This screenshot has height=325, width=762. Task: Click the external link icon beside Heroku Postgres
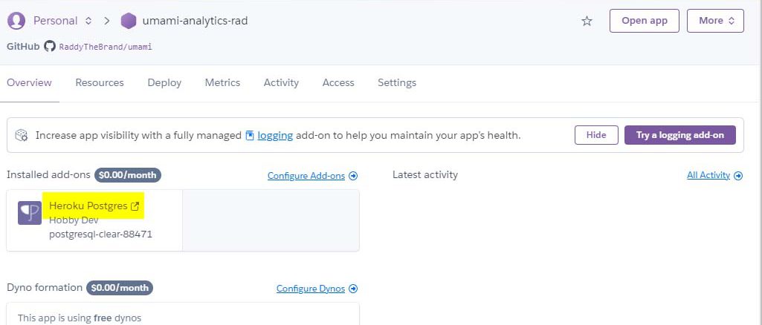tap(135, 206)
